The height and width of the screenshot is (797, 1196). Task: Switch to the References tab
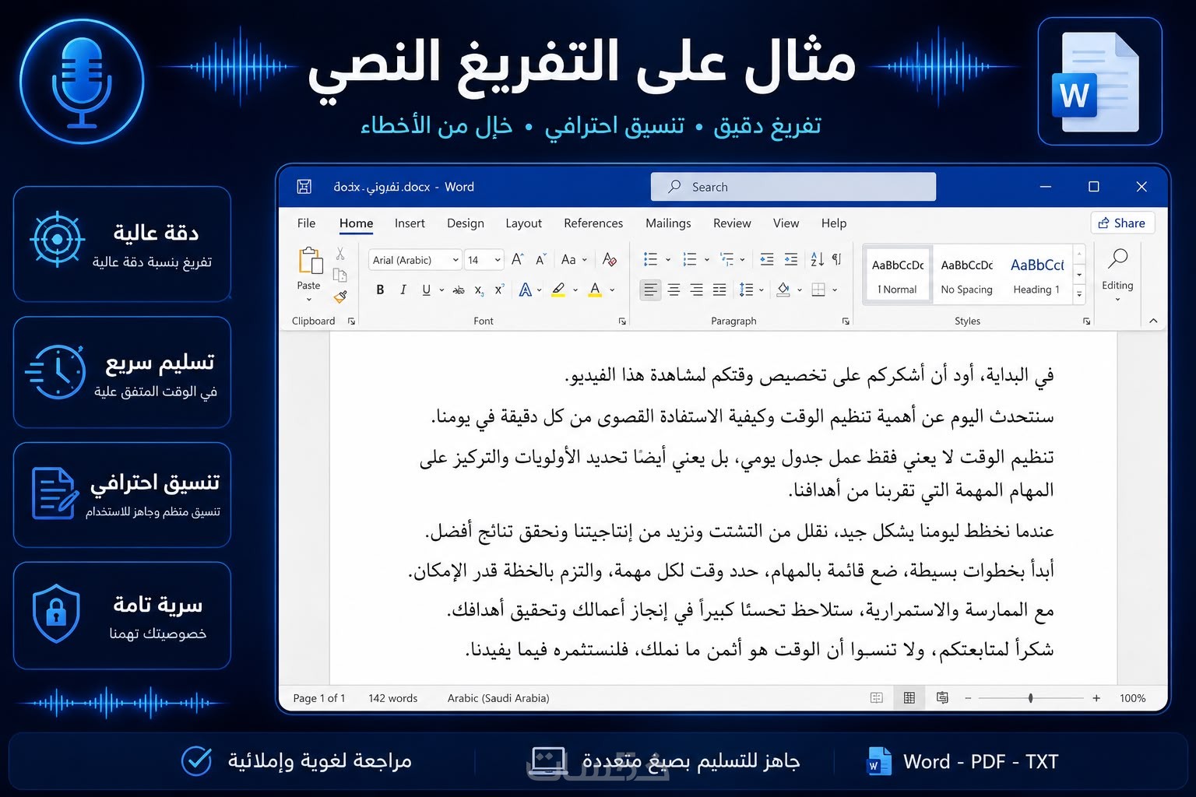click(593, 223)
